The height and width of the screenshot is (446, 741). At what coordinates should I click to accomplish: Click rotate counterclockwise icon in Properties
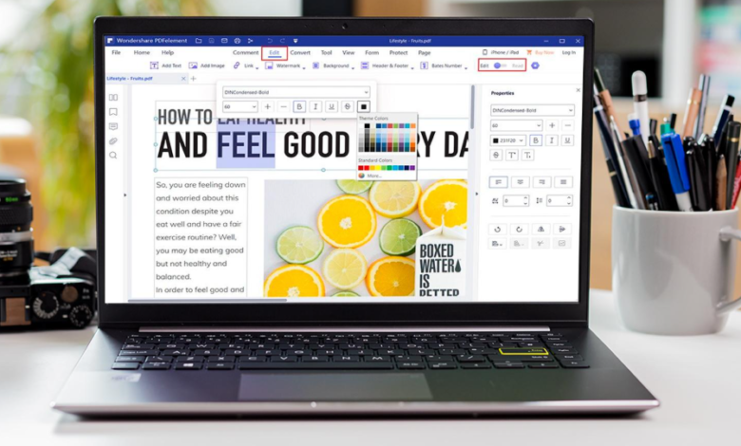(497, 230)
